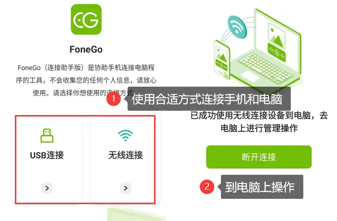
Task: Open the USB连接 chevron arrow
Action: pos(47,188)
